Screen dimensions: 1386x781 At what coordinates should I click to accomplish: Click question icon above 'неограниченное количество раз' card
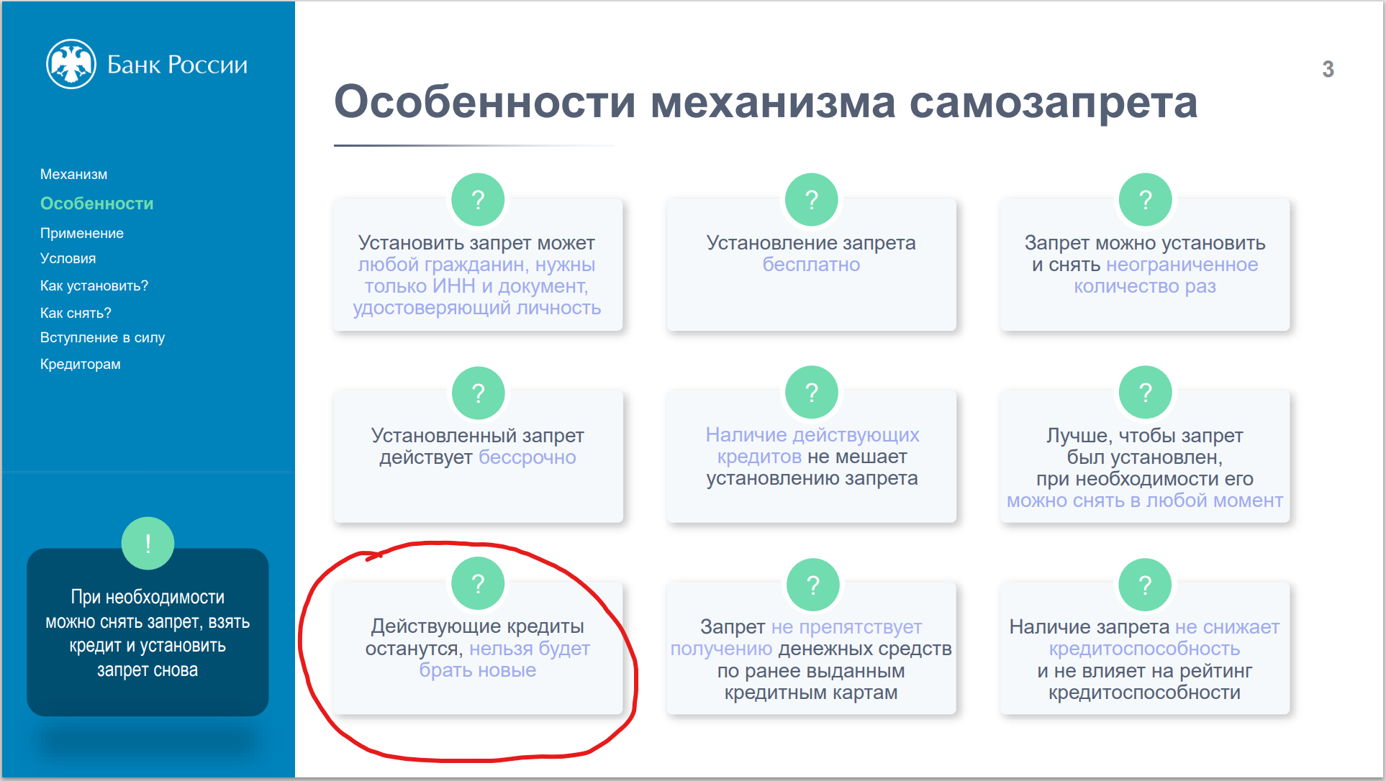tap(1145, 199)
